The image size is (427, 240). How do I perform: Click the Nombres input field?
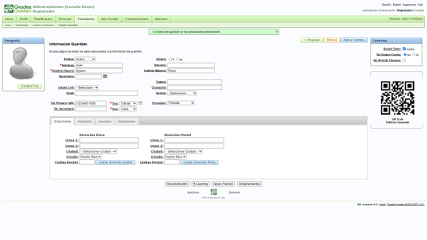coord(99,65)
